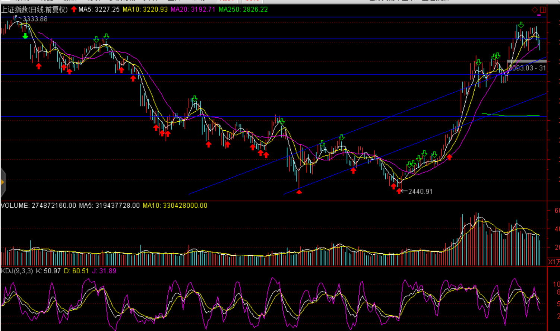Click the X1 volume scale unit label
This screenshot has height=331, width=560.
point(554,262)
